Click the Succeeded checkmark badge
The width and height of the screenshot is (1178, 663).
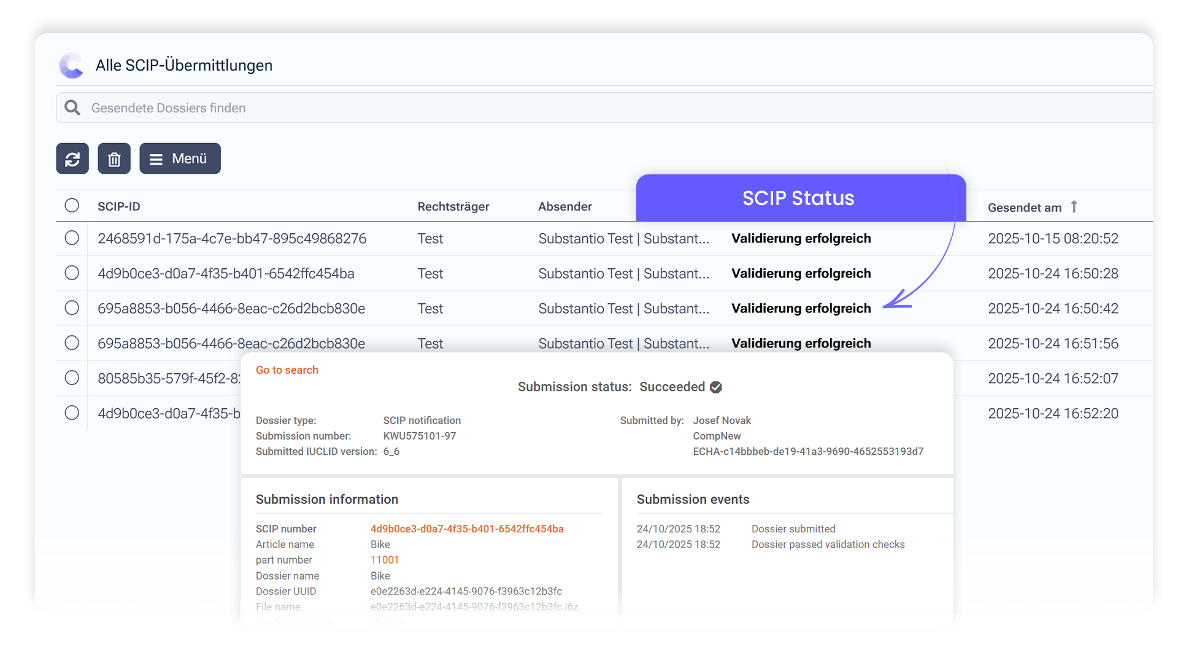click(x=716, y=387)
